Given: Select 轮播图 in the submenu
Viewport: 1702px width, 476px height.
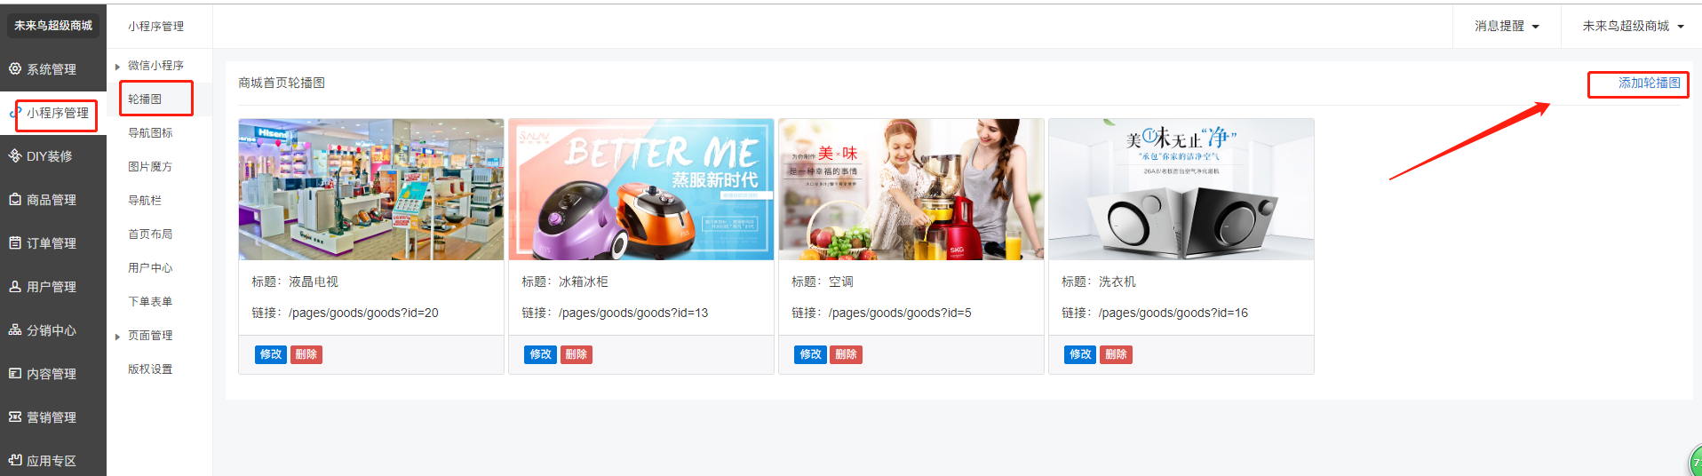Looking at the screenshot, I should 145,99.
